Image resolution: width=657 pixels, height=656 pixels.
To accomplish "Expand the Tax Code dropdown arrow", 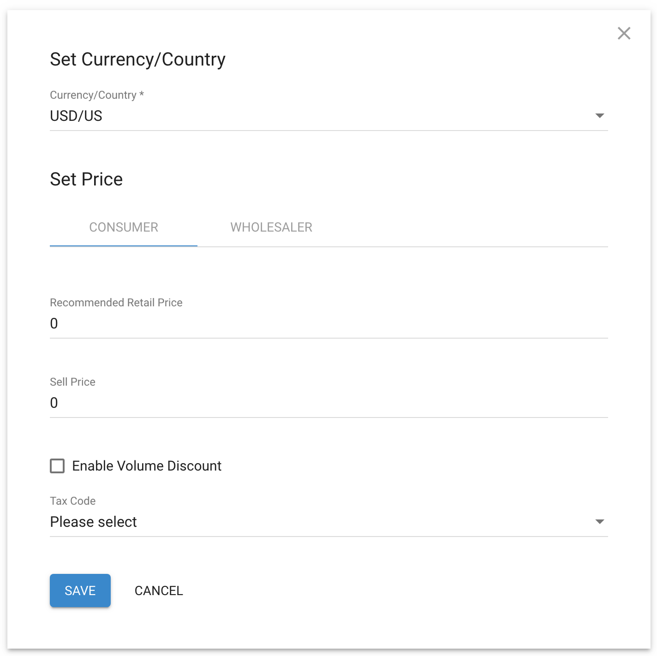I will click(599, 522).
